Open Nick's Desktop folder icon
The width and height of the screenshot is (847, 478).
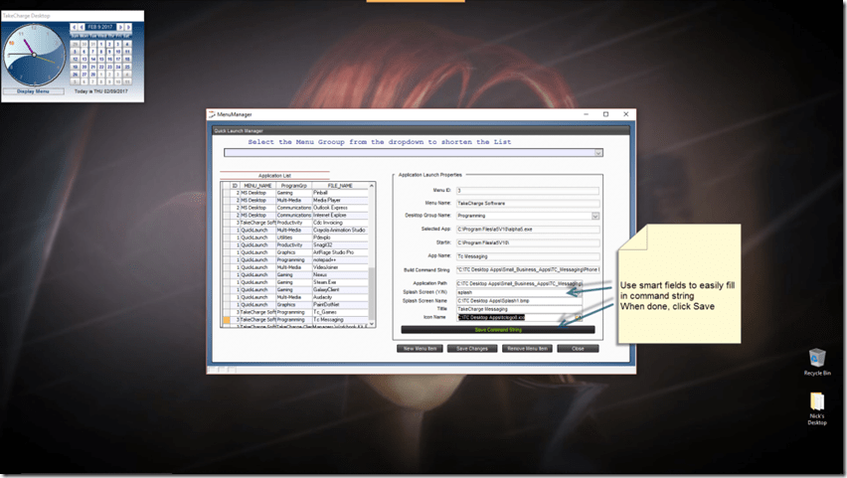tap(816, 405)
